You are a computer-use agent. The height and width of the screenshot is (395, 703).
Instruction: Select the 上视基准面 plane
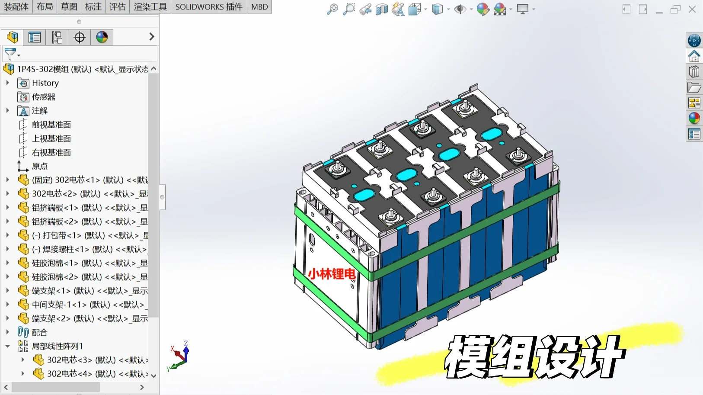click(45, 138)
